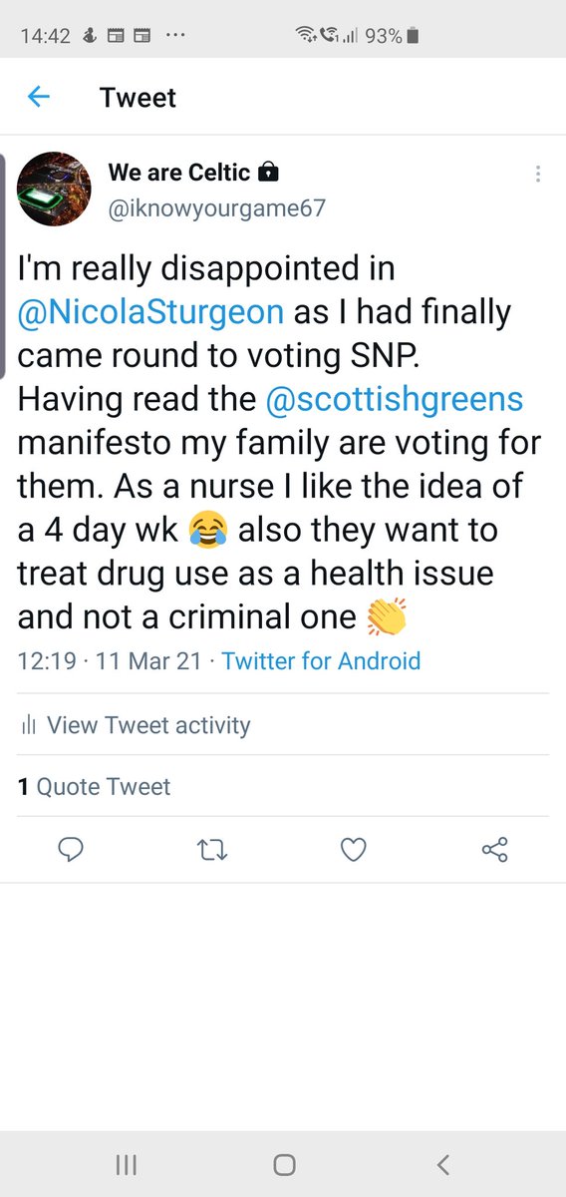Image resolution: width=566 pixels, height=1197 pixels.
Task: Tap the 12:19 · 11 Mar 21 timestamp
Action: point(112,660)
